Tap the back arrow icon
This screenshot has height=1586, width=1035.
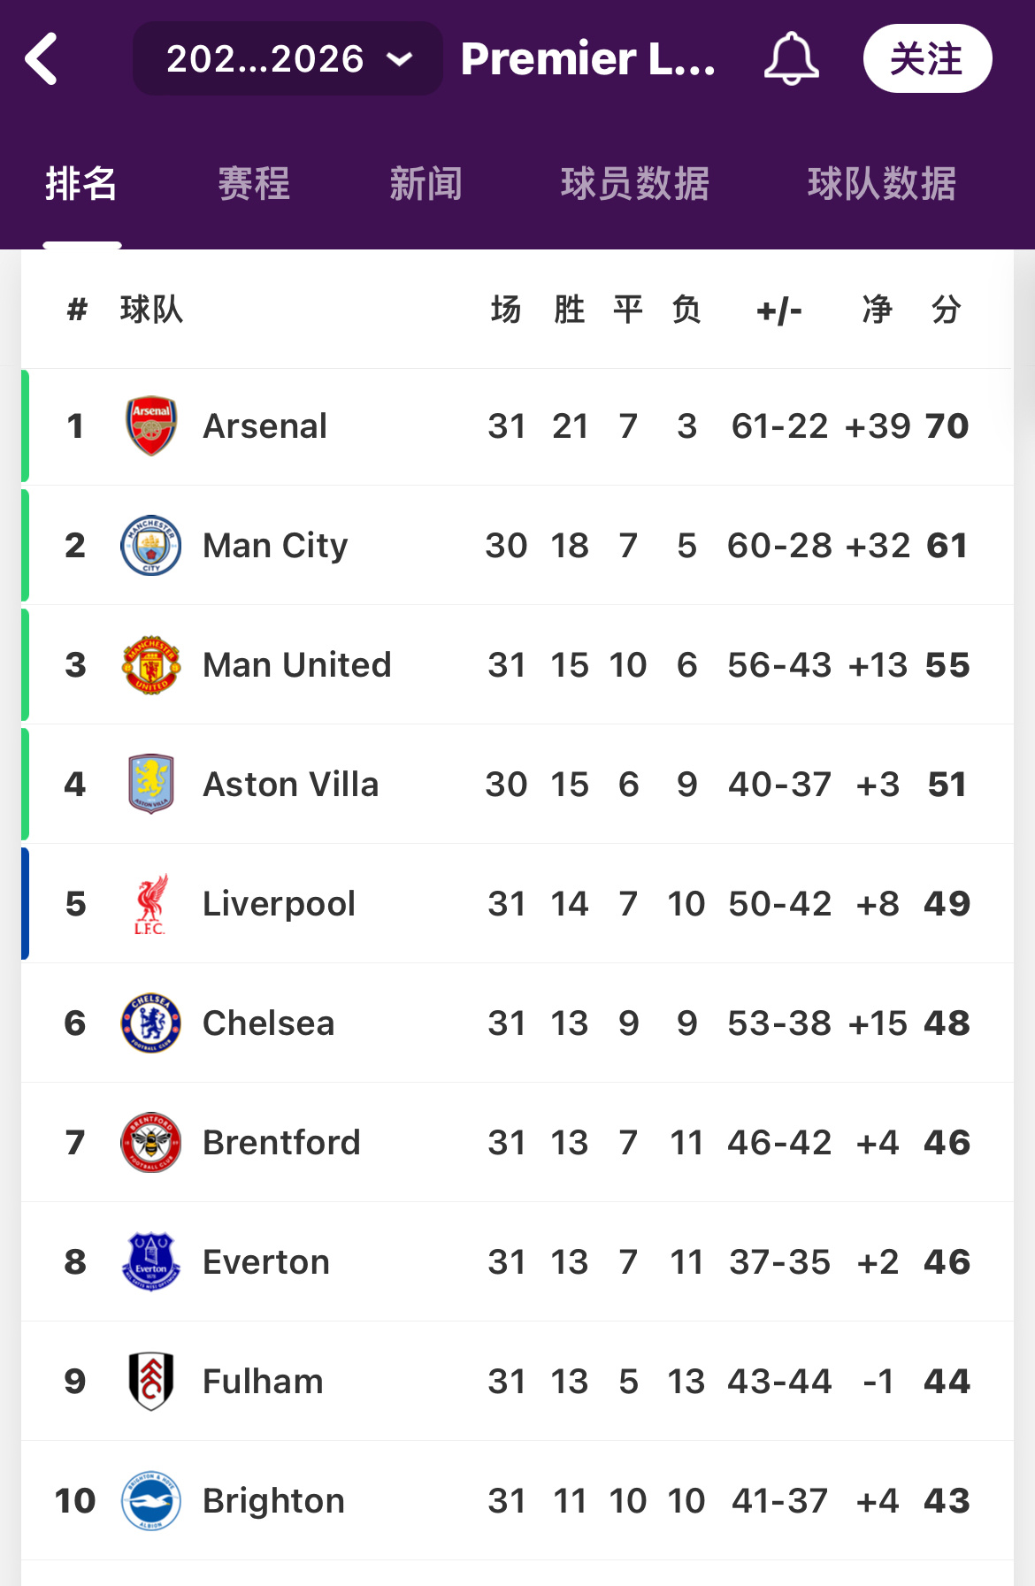[x=42, y=59]
